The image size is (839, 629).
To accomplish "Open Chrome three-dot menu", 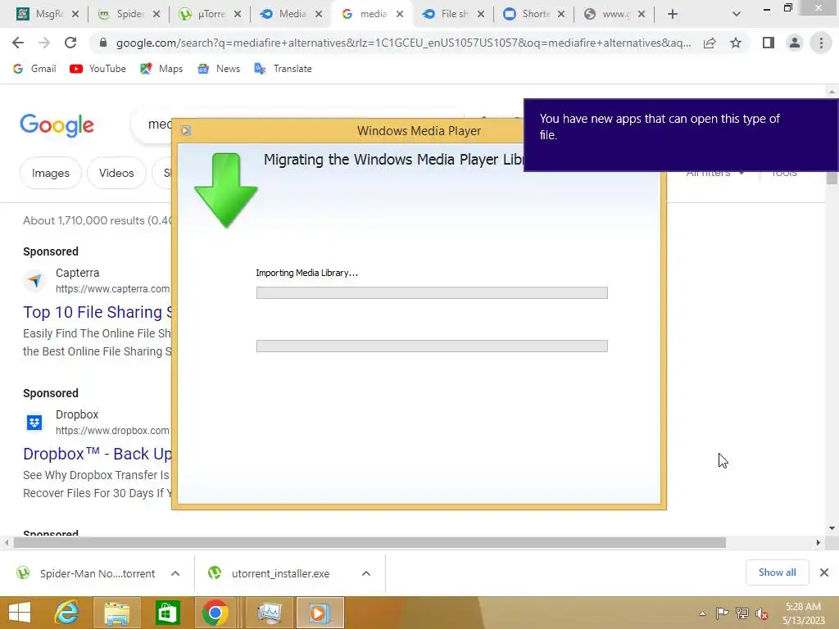I will 821,43.
